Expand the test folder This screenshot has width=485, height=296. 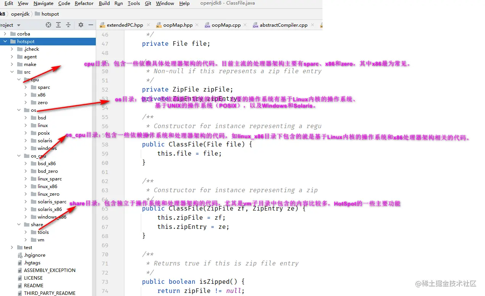coord(12,248)
